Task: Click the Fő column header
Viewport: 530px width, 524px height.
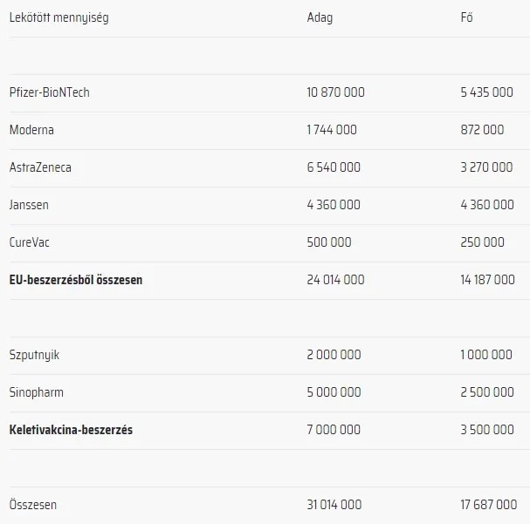Action: pos(466,17)
